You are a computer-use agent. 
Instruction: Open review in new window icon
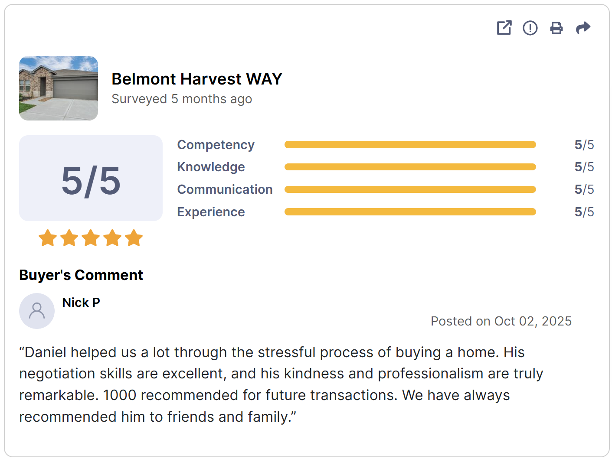504,28
